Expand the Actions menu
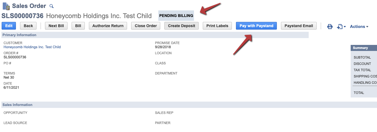 pos(359,27)
